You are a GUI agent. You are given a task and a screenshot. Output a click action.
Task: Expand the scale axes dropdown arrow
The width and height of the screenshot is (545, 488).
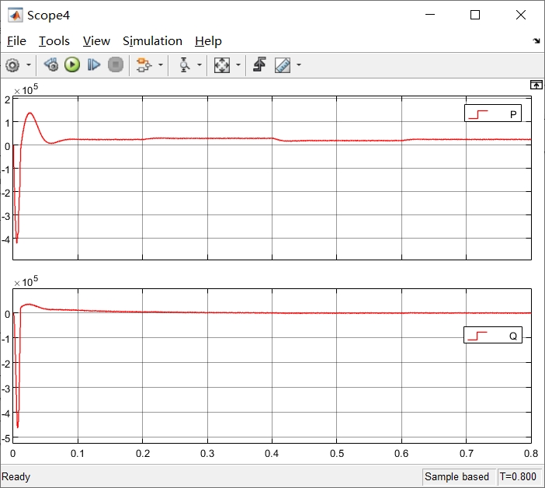pyautogui.click(x=238, y=65)
